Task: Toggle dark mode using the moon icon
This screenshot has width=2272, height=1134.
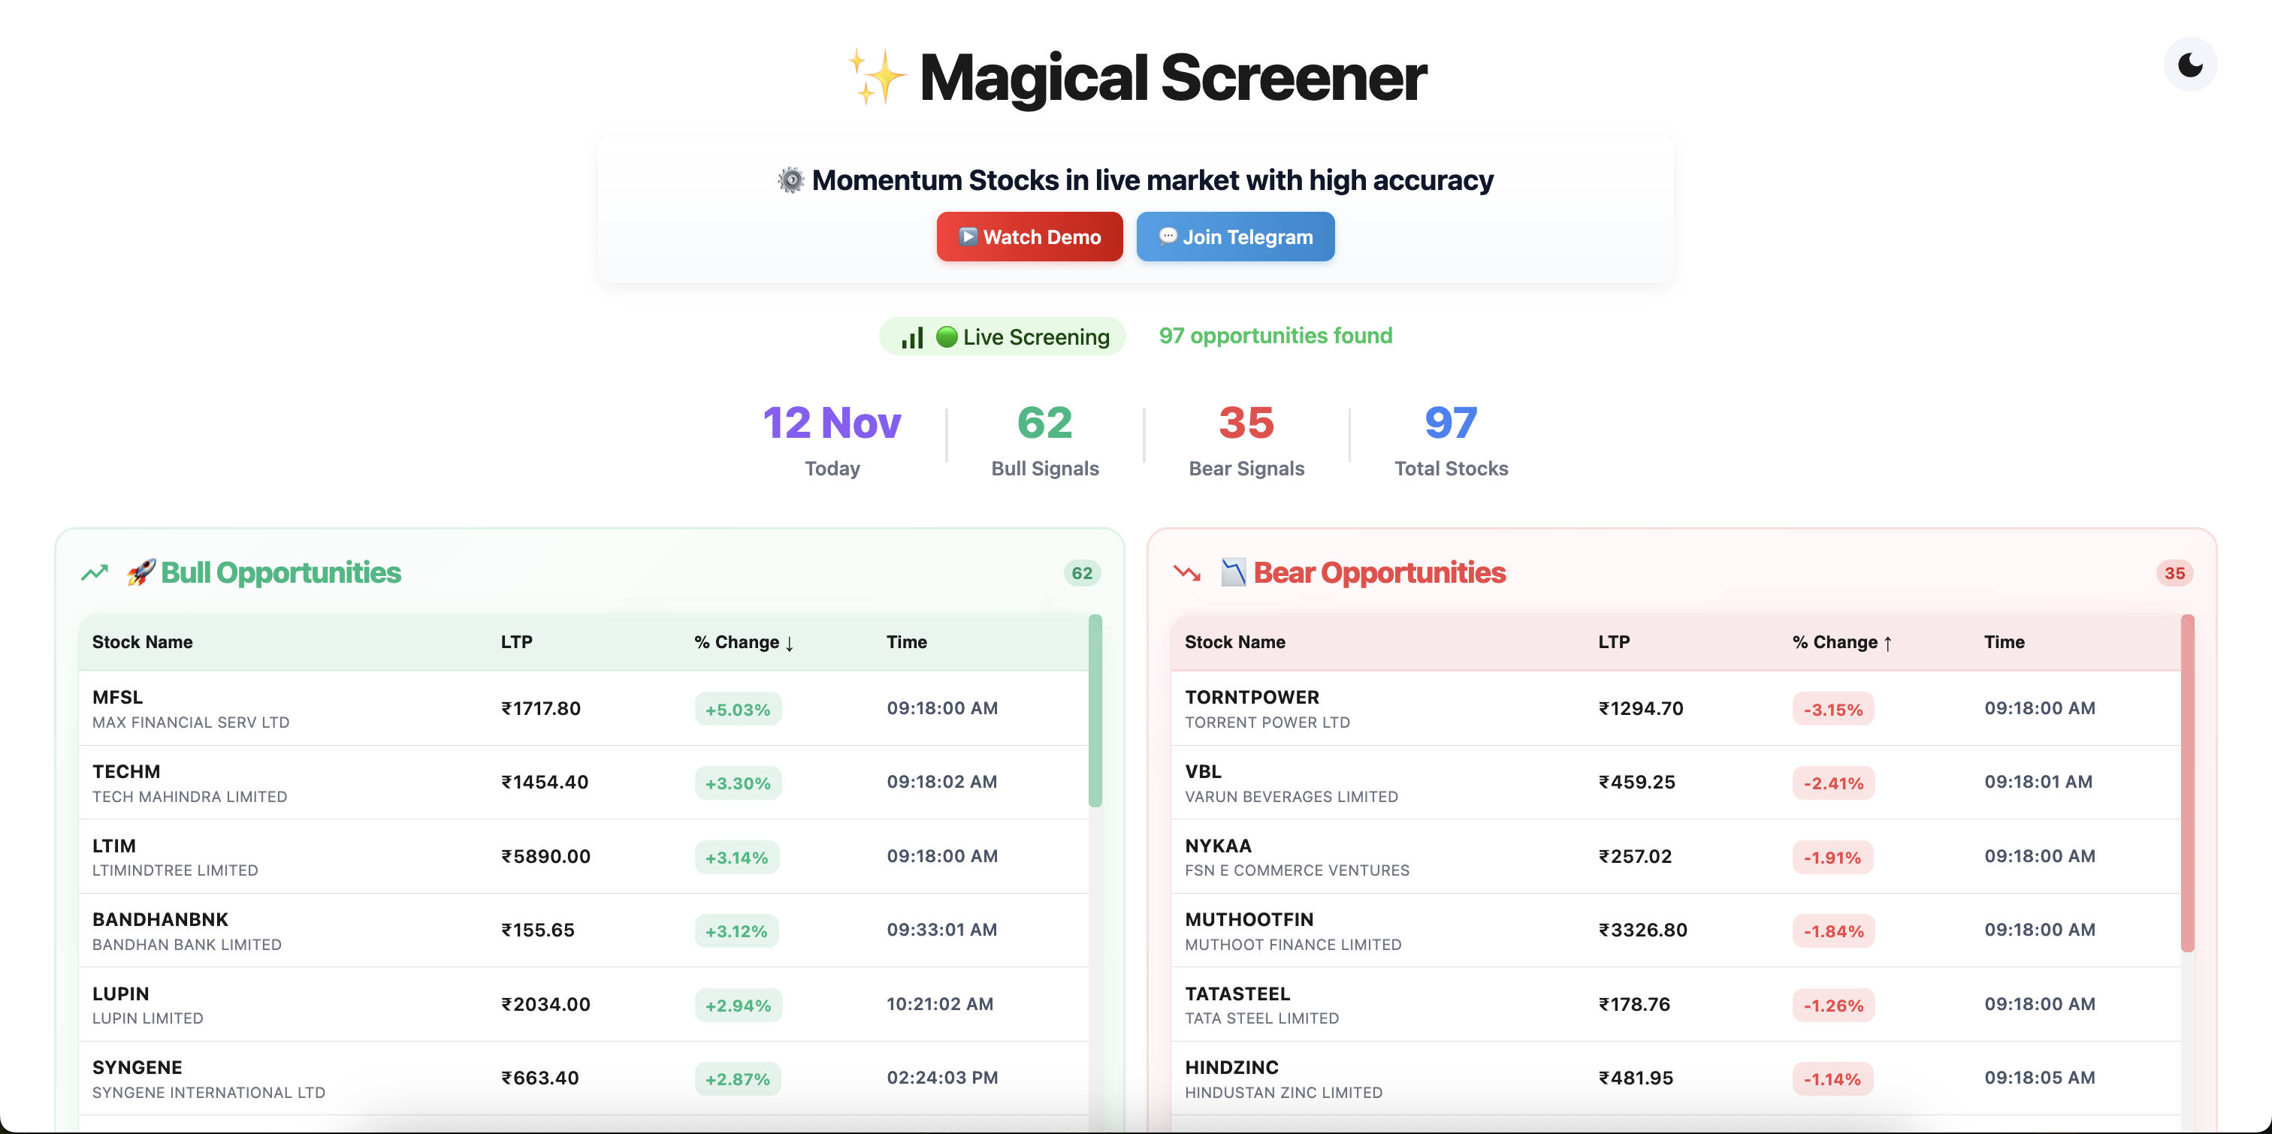Action: [x=2190, y=64]
